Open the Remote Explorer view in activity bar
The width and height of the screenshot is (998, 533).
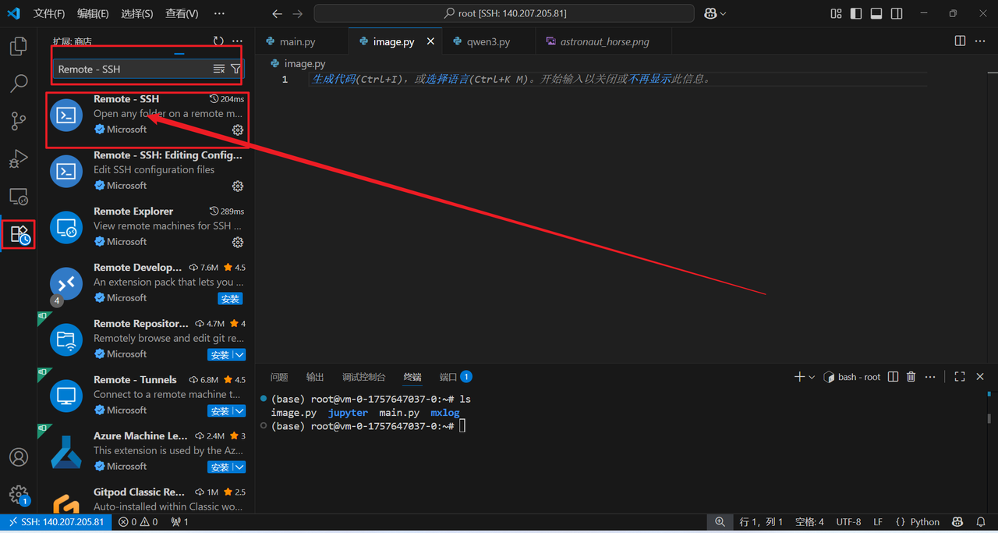[19, 196]
